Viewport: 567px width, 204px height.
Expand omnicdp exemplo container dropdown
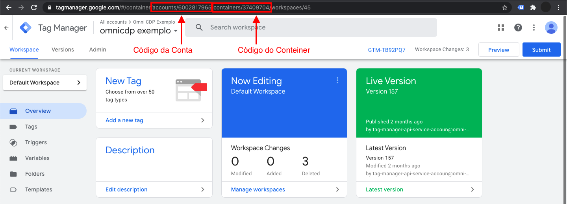pyautogui.click(x=176, y=31)
